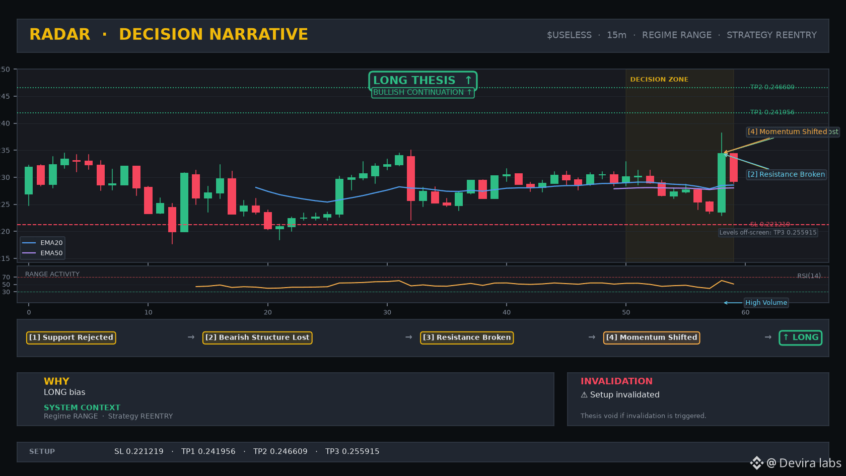Click the $USELESS ticker in header
Image resolution: width=846 pixels, height=476 pixels.
[569, 35]
